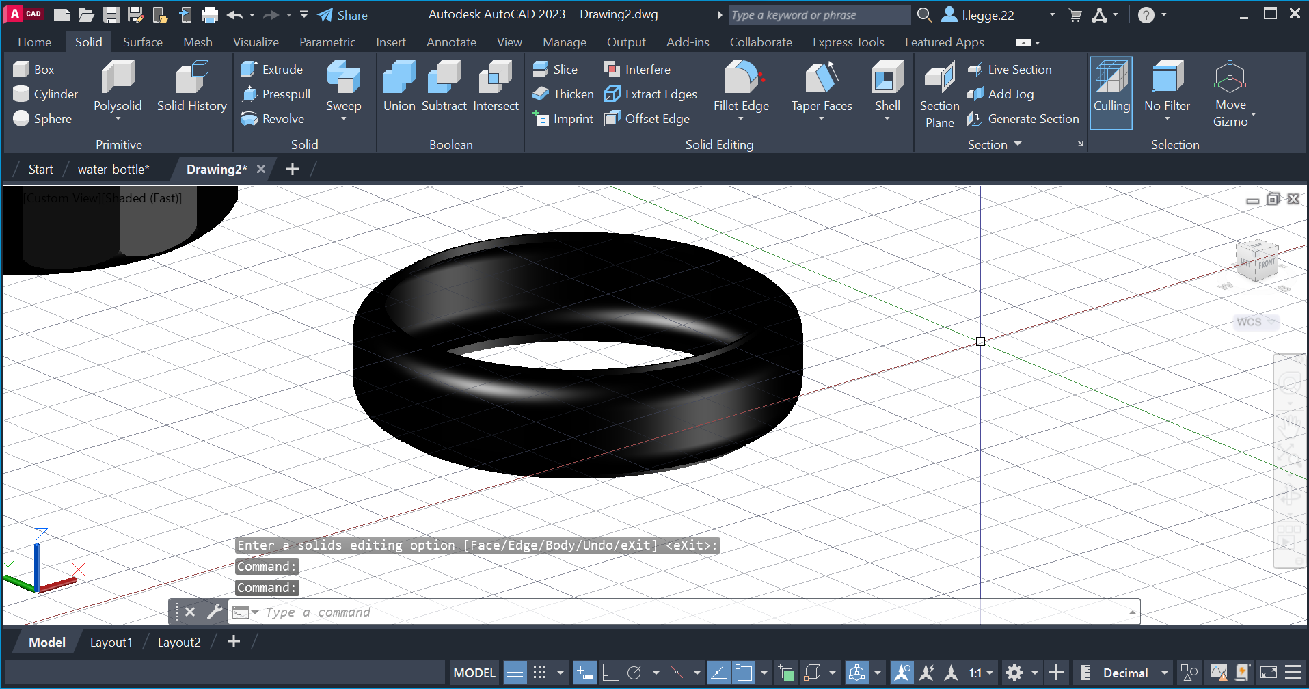Toggle ortho mode in status bar

pos(610,673)
